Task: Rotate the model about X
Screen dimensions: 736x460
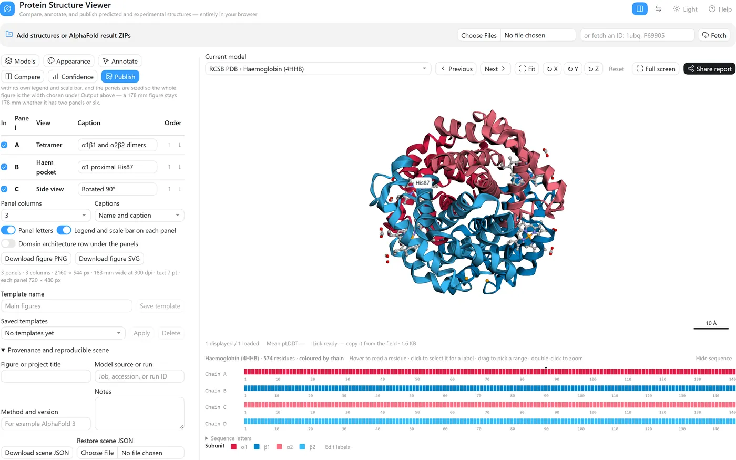Action: pos(552,69)
